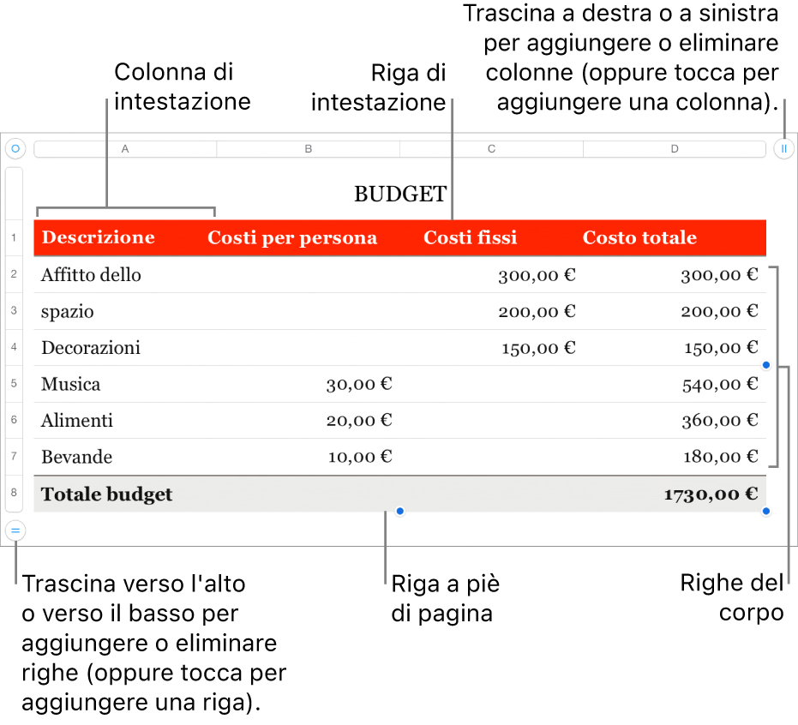The image size is (798, 725).
Task: Select column B header tab
Action: [309, 149]
